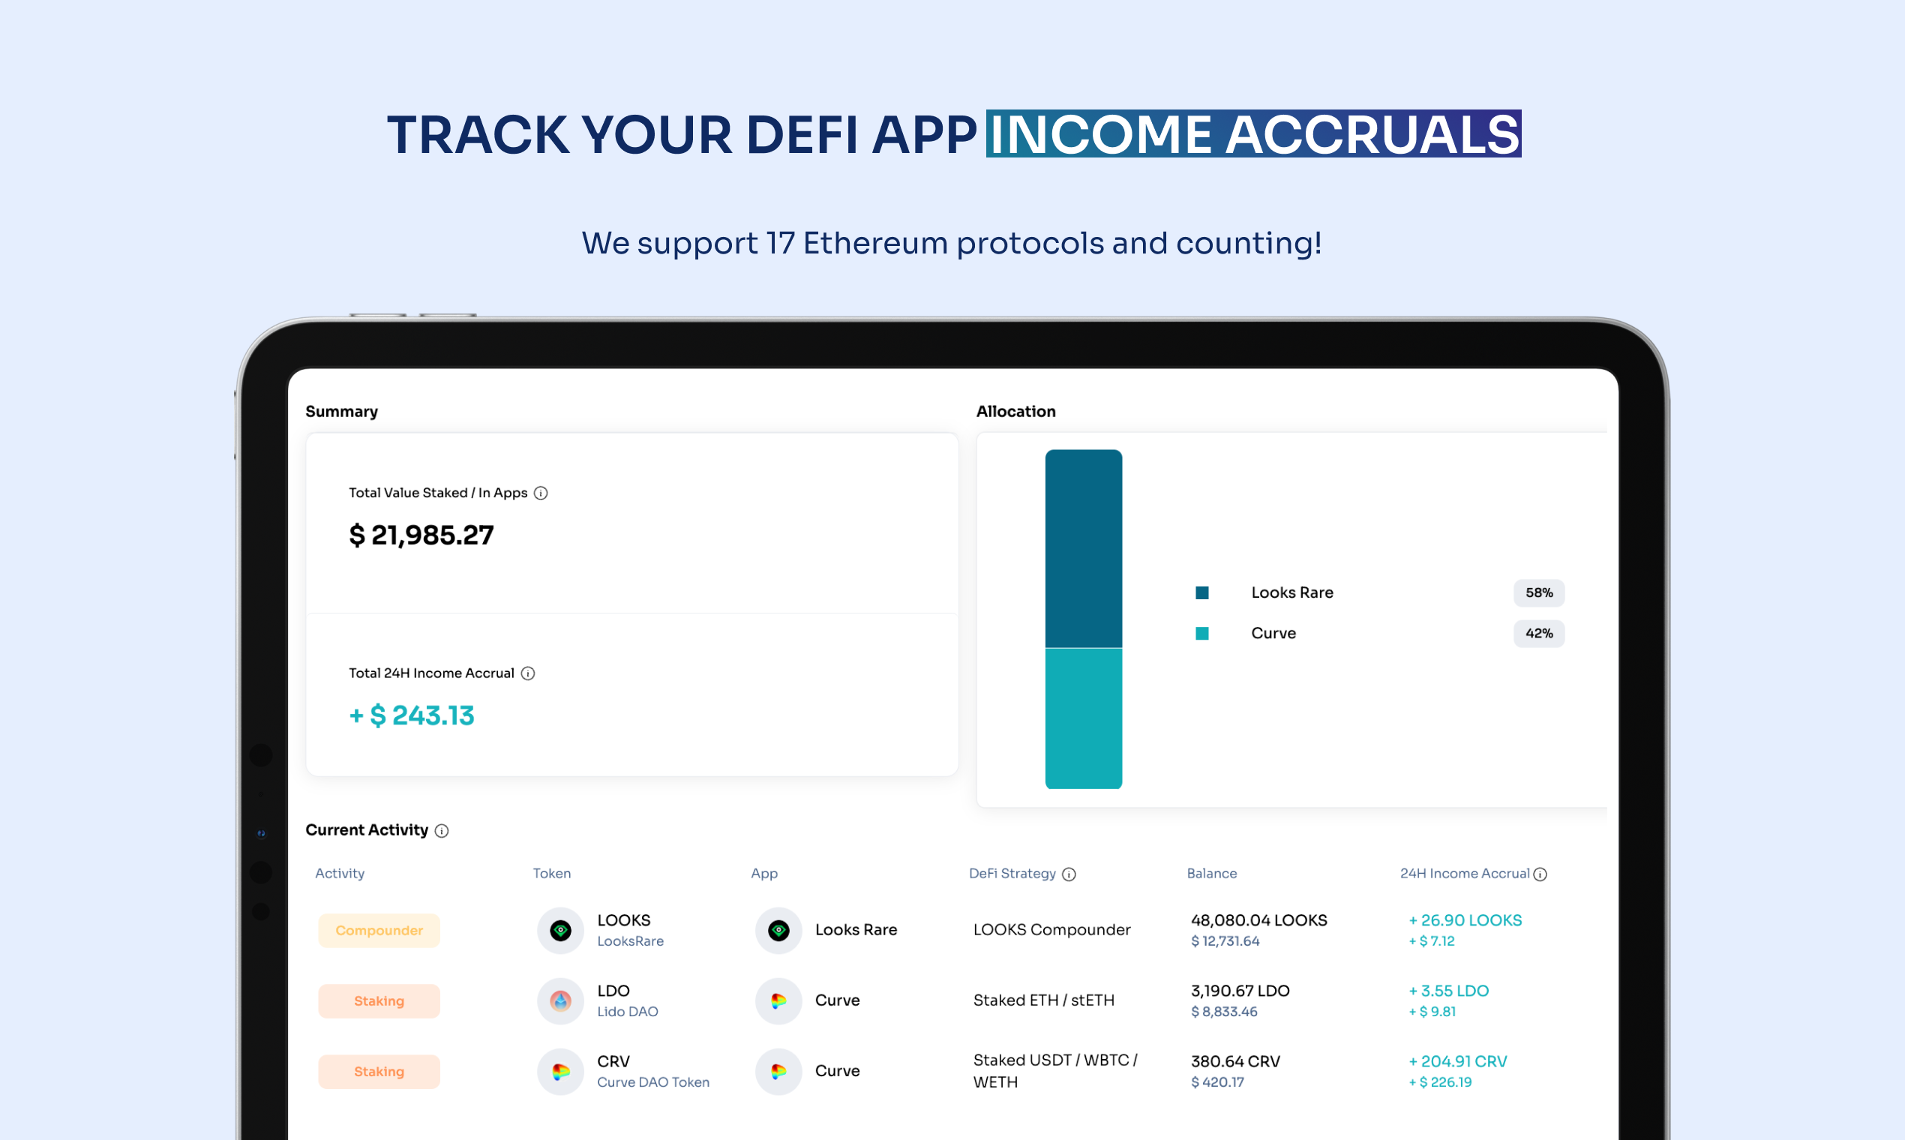Click LDO Lido DAO token icon

561,1002
